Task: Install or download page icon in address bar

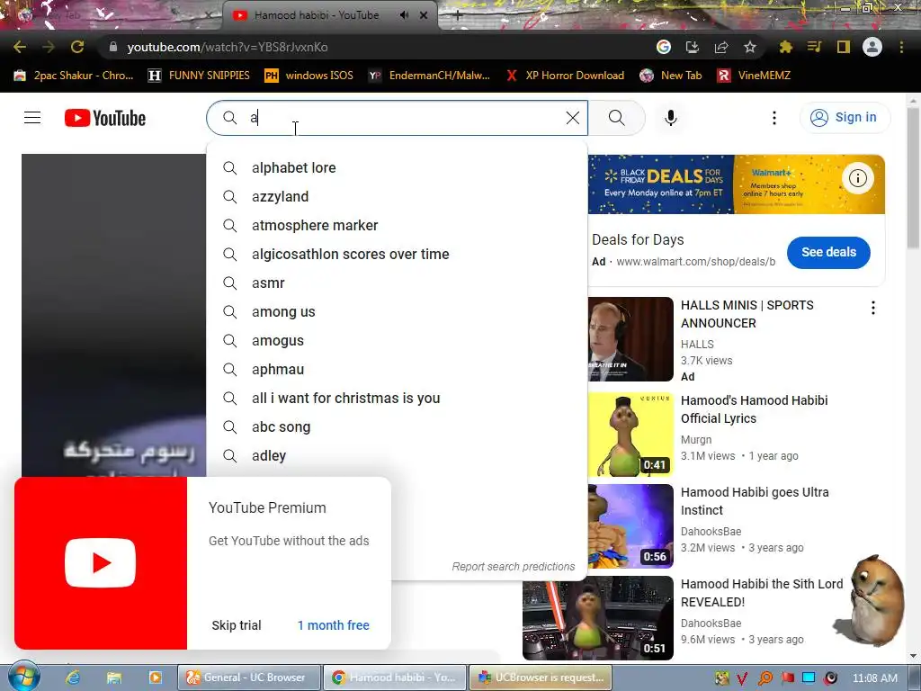Action: pos(693,47)
